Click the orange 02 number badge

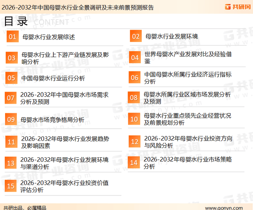136,36
